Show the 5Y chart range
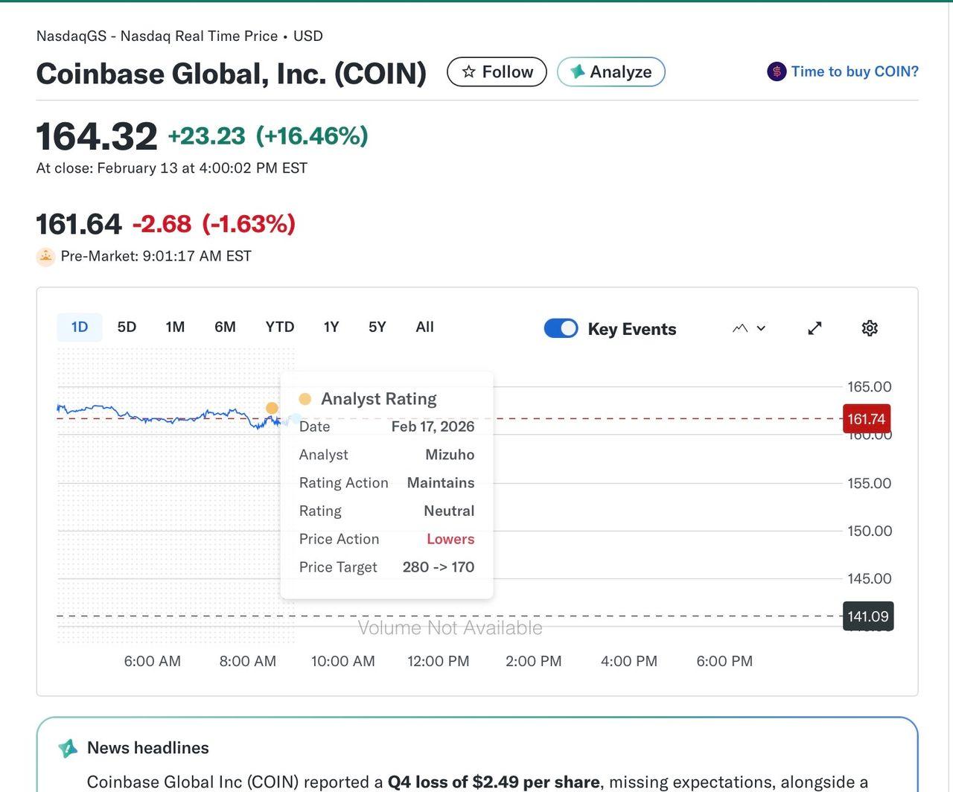953x792 pixels. (377, 327)
